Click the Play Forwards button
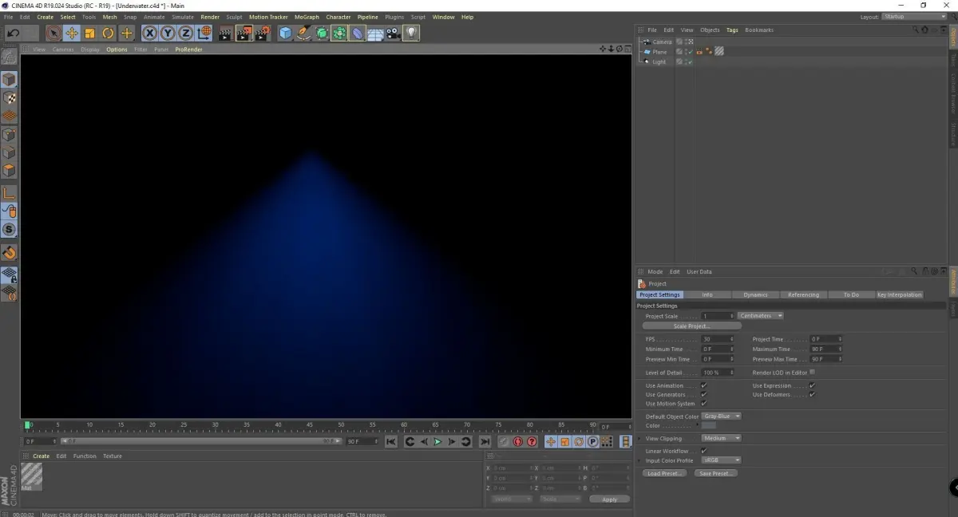Viewport: 958px width, 517px height. (437, 441)
